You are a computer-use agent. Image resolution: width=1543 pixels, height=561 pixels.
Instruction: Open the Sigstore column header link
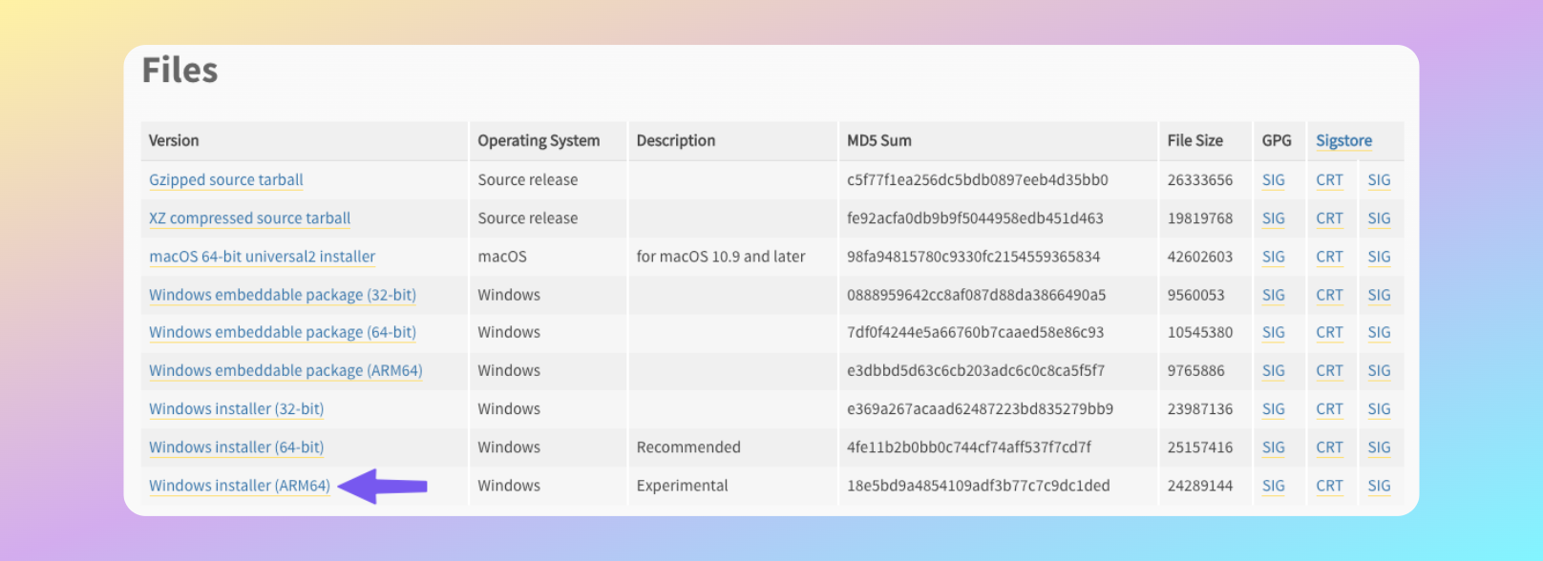coord(1343,140)
